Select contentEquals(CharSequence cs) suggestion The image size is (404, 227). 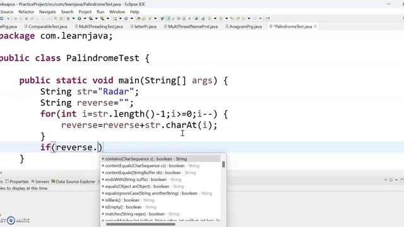160,166
